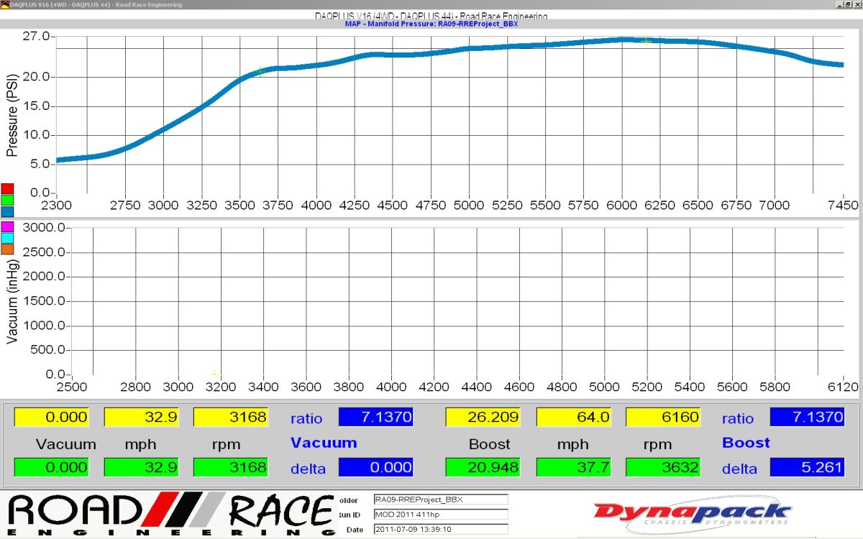Select the magenta vacuum trace swatch
The width and height of the screenshot is (863, 539).
[7, 226]
